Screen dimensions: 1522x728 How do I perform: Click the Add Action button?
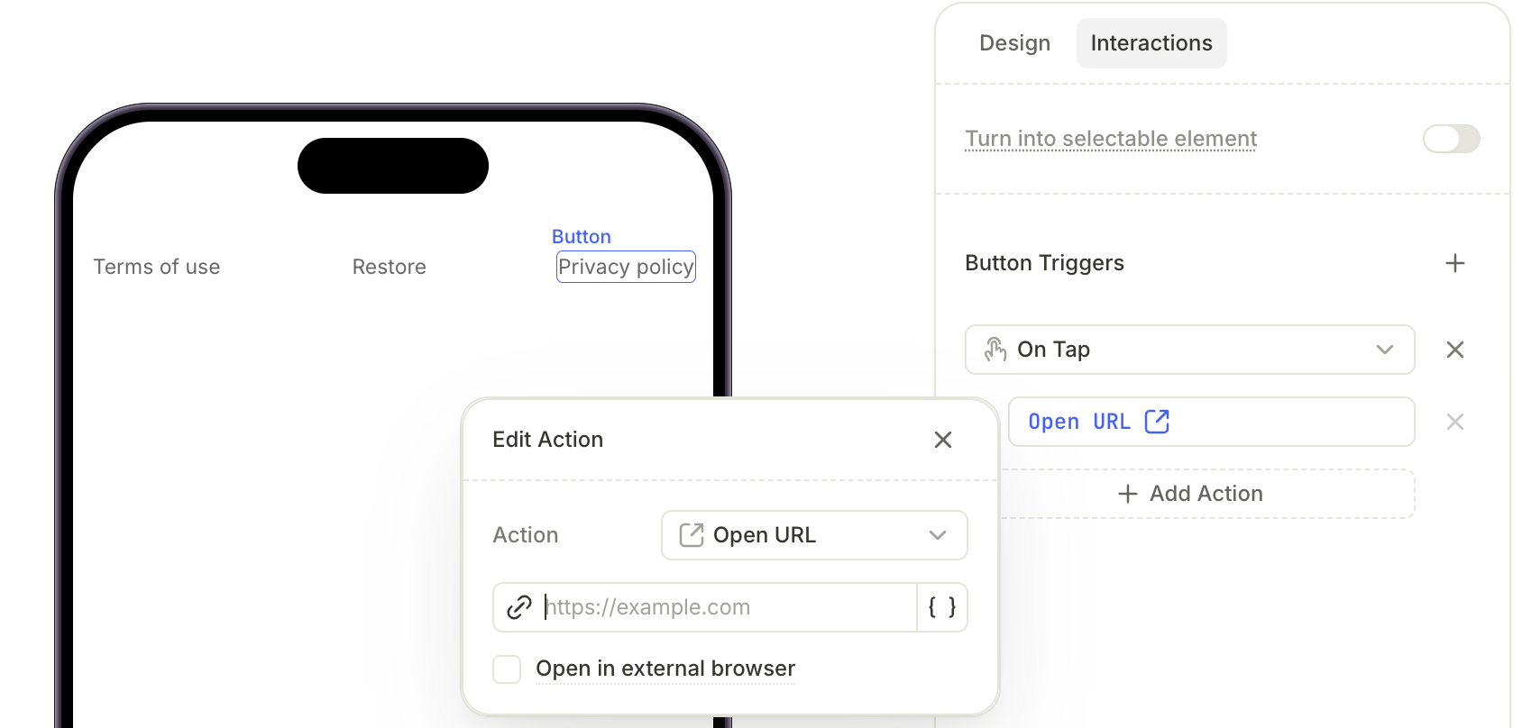click(1190, 494)
